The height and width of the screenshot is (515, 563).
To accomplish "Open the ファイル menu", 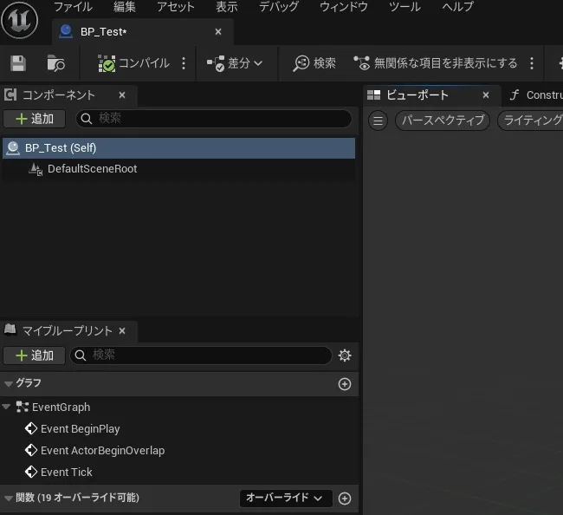I will point(73,7).
